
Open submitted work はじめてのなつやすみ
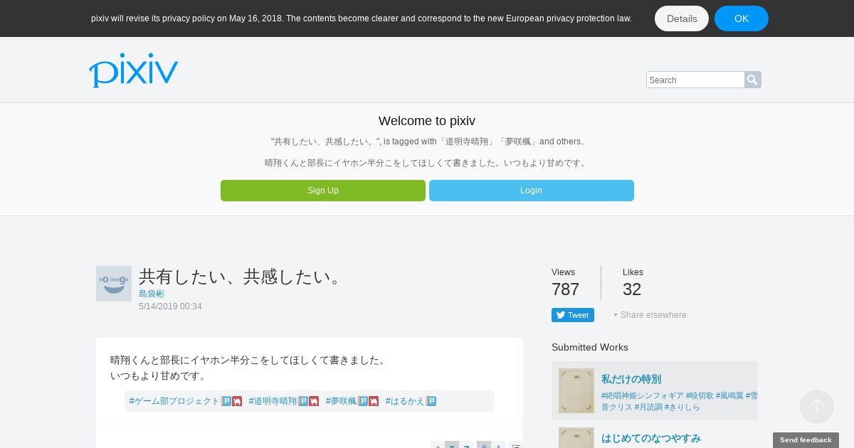tap(651, 438)
